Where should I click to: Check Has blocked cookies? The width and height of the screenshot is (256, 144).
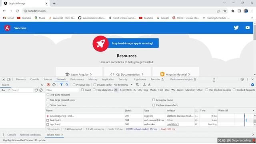point(207,90)
